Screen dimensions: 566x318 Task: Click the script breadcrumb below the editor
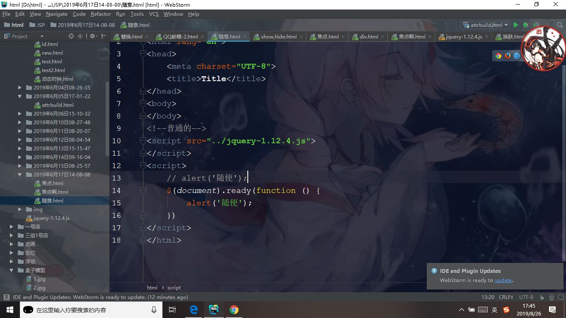point(174,287)
